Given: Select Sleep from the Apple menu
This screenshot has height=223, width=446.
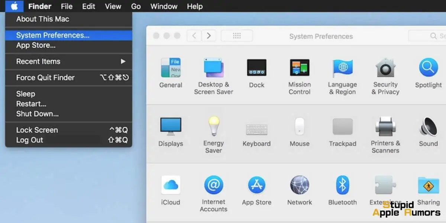Looking at the screenshot, I should coord(69,94).
